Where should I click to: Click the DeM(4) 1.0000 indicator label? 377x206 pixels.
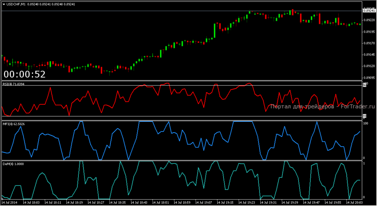[x=13, y=164]
